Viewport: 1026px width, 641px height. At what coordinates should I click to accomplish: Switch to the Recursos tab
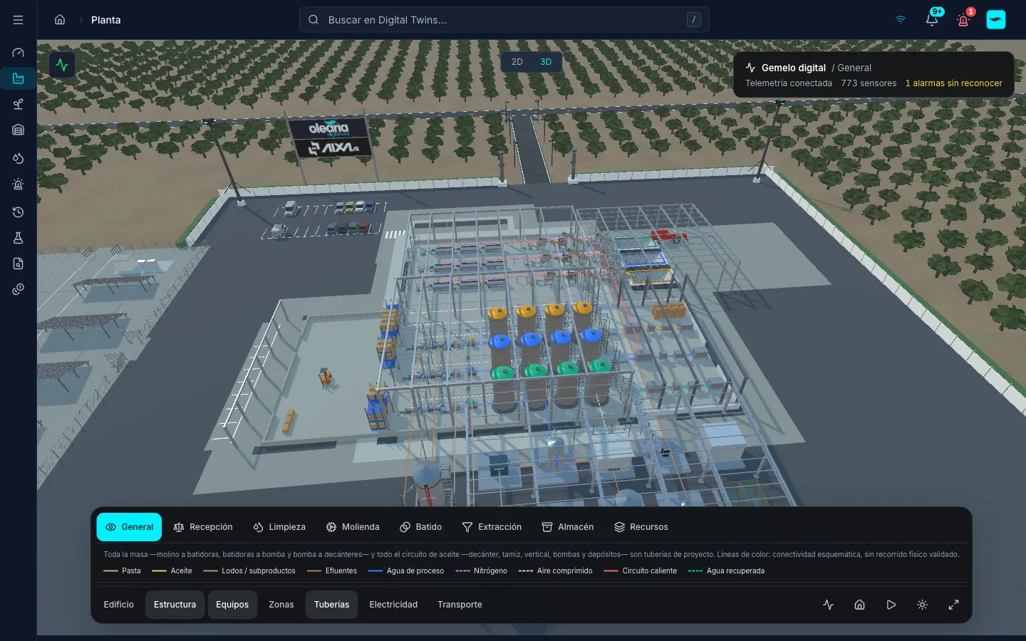(641, 527)
